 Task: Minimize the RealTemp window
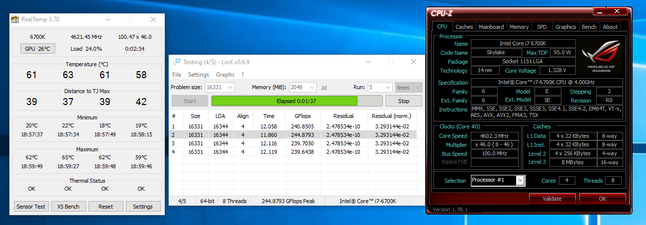(x=108, y=19)
